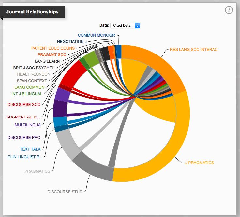
Task: Select the Journal Relationships header tab
Action: point(32,12)
